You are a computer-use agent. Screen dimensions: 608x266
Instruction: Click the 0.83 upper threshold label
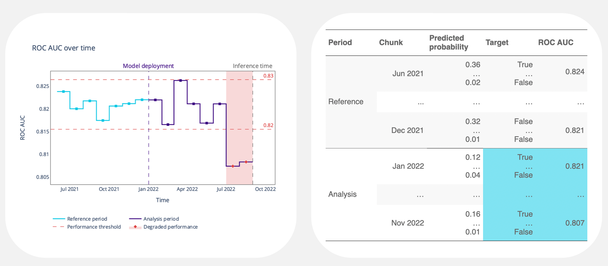(x=268, y=76)
